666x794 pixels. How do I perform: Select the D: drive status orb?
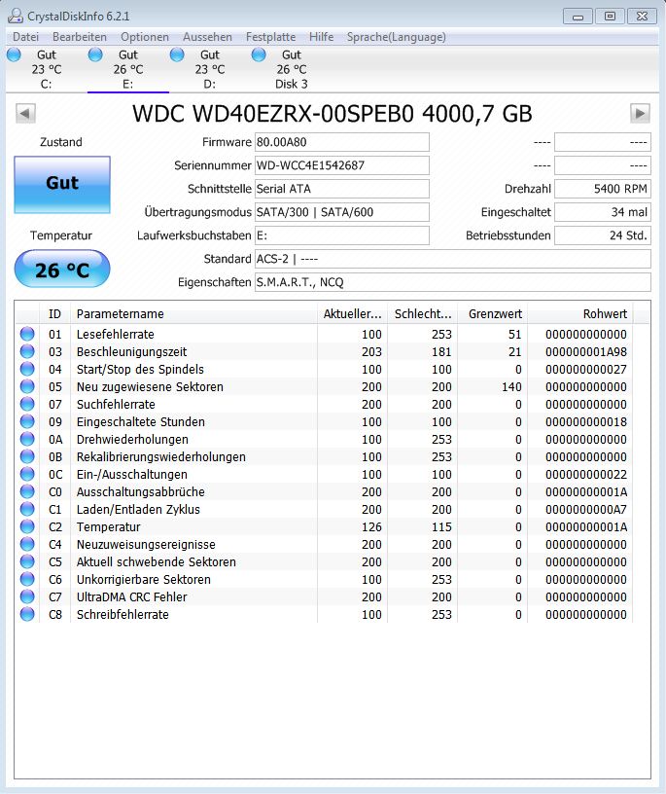point(177,54)
